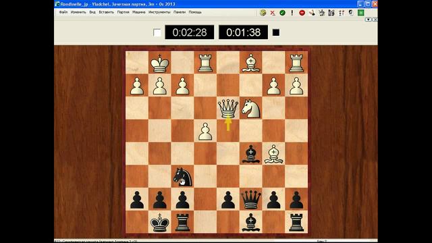The image size is (432, 243).
Task: Select the white pawn below the white king
Action: [160, 86]
